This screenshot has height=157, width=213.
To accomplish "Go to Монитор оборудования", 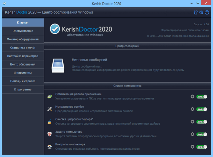I will click(23, 39).
